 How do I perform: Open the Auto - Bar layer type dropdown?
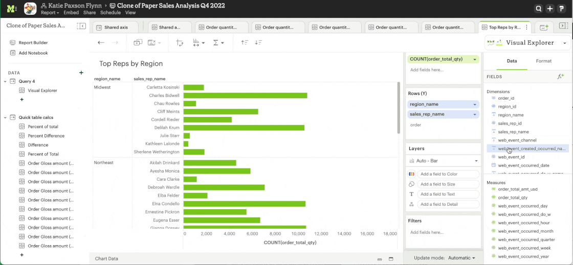pos(444,161)
